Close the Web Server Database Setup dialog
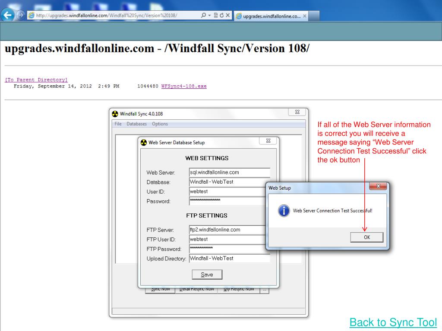The image size is (442, 331). [x=268, y=141]
